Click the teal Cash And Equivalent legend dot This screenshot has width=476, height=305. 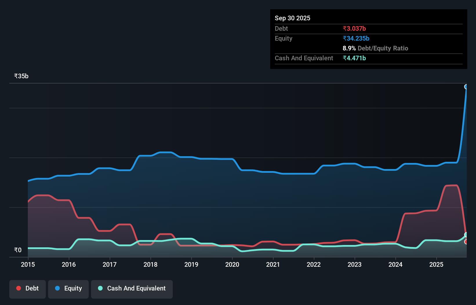100,288
